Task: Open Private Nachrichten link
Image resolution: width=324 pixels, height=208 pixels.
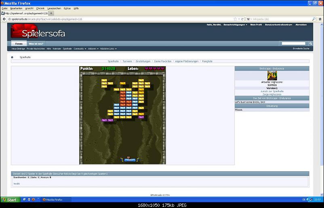Action: [x=36, y=49]
